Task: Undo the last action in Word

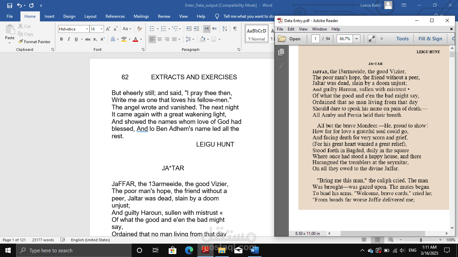Action: [19, 5]
